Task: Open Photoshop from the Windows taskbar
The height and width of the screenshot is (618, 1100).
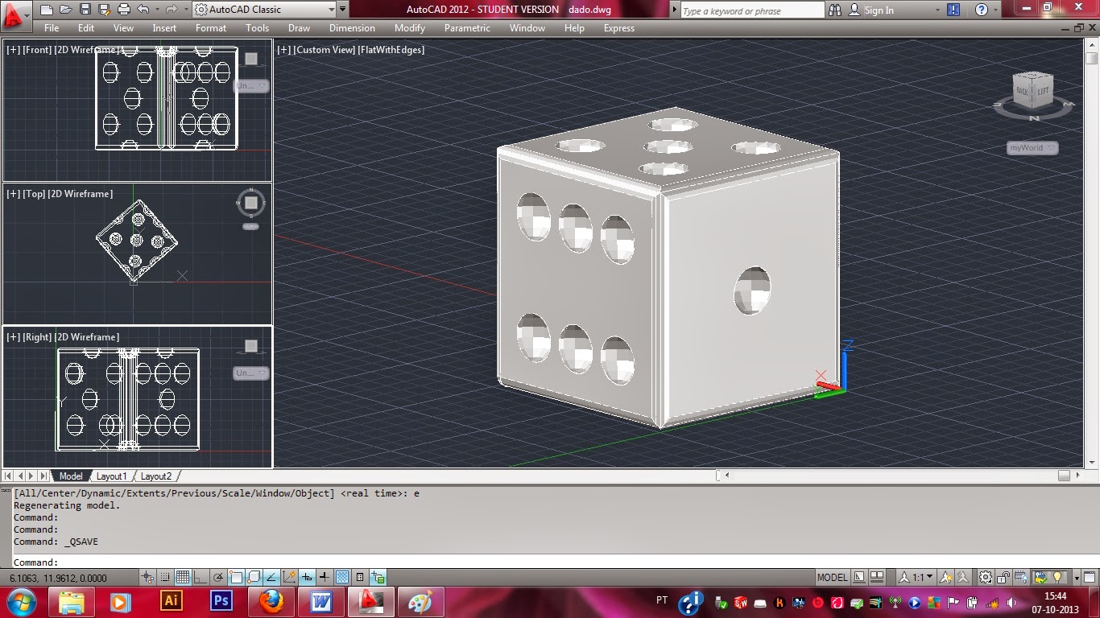Action: pyautogui.click(x=221, y=601)
